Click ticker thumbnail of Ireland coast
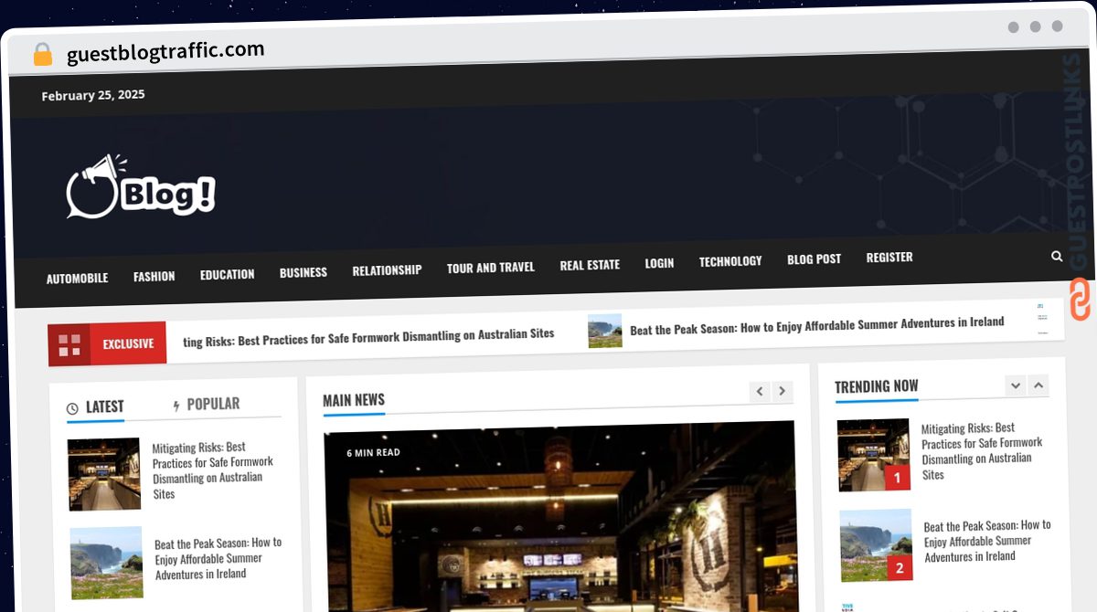Viewport: 1097px width, 612px height. point(605,331)
